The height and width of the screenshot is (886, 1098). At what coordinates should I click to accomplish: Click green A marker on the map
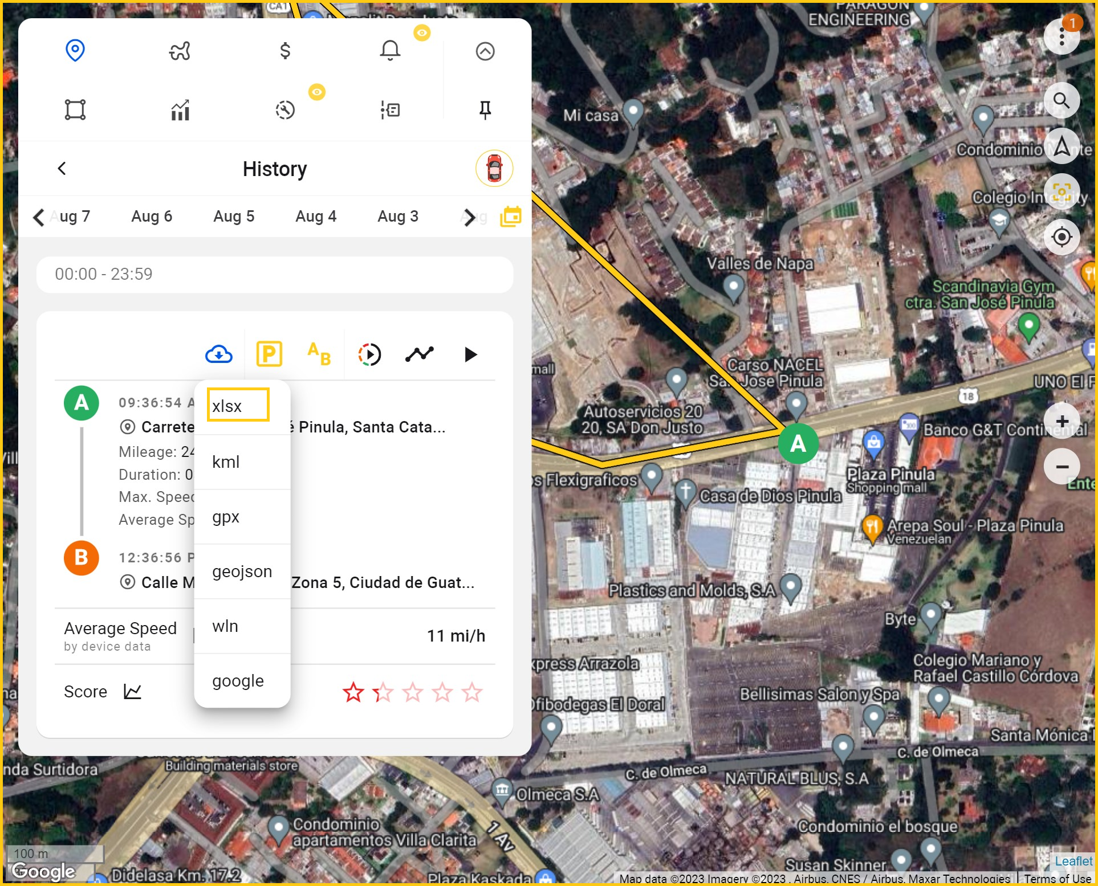(x=798, y=443)
